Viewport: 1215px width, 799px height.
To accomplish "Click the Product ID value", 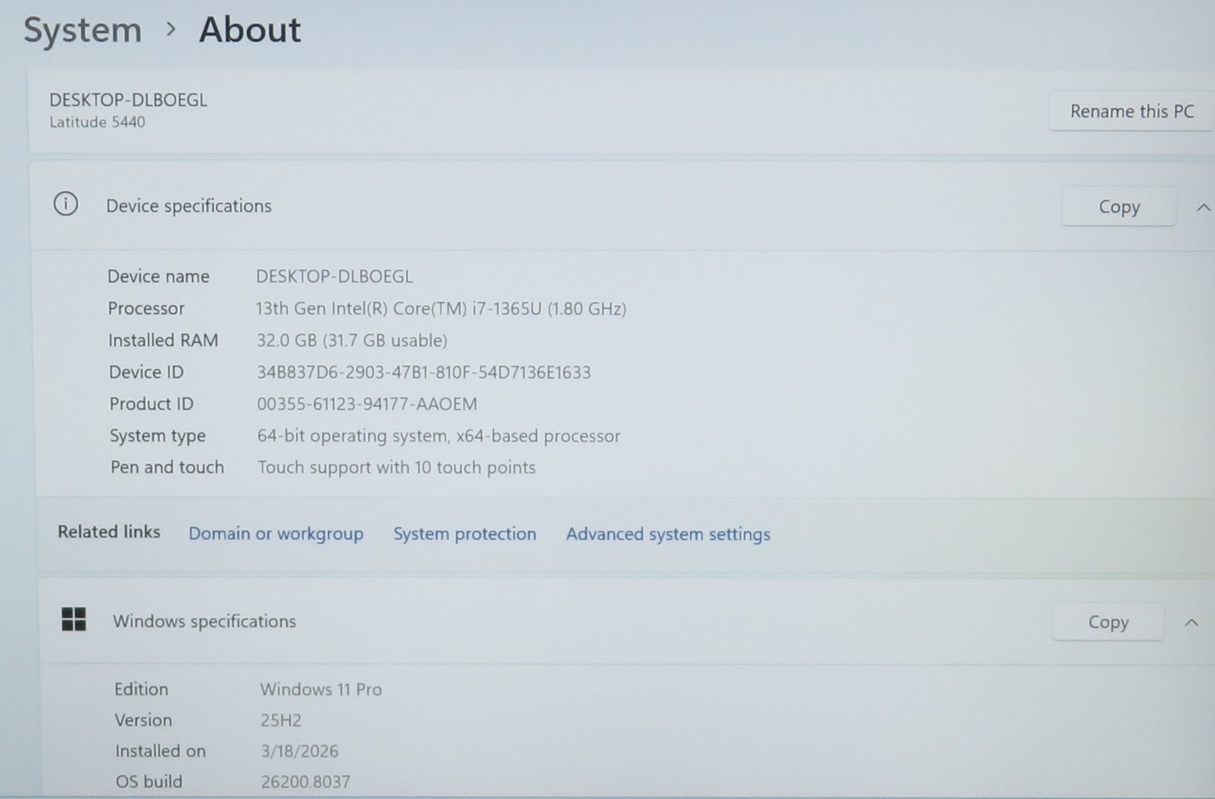I will coord(366,404).
